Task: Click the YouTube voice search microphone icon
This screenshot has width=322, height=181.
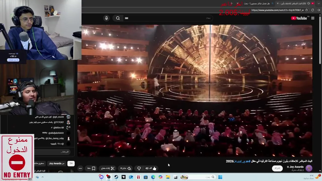Action: click(x=106, y=18)
